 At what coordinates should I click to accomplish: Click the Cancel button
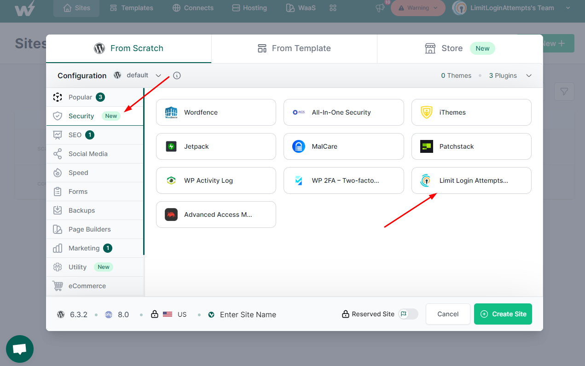point(448,314)
